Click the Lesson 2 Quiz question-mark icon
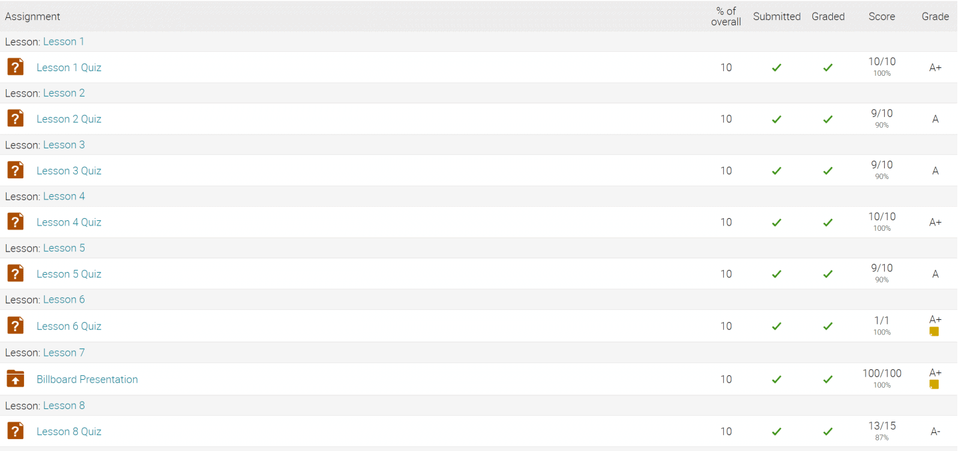The image size is (958, 451). click(x=15, y=118)
